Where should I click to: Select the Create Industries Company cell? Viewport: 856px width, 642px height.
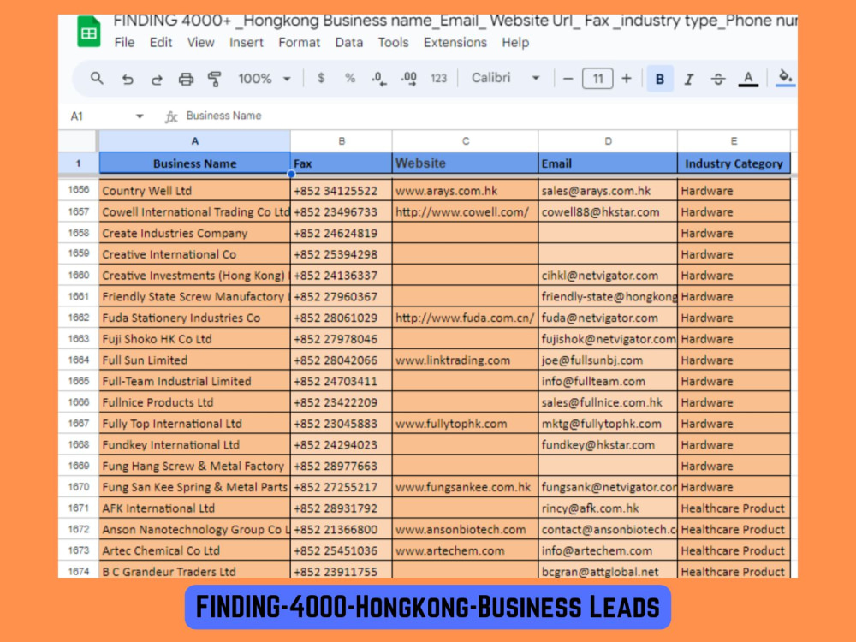tap(194, 233)
